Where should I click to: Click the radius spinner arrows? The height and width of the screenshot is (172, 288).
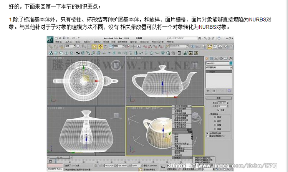click(228, 103)
